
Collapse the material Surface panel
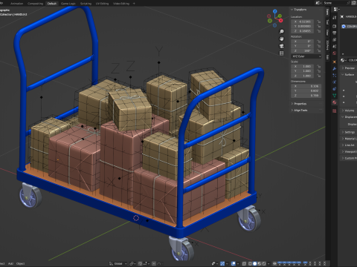coord(349,74)
